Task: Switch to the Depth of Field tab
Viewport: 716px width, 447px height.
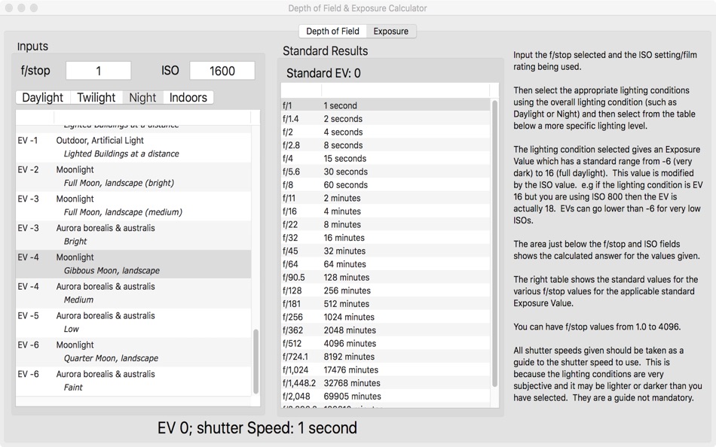Action: pyautogui.click(x=332, y=31)
